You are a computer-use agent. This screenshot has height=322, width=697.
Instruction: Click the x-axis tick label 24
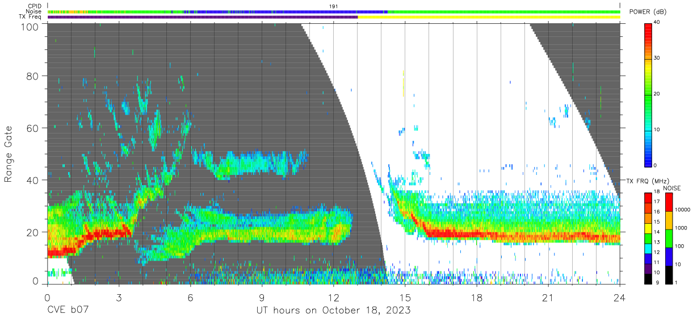point(620,298)
